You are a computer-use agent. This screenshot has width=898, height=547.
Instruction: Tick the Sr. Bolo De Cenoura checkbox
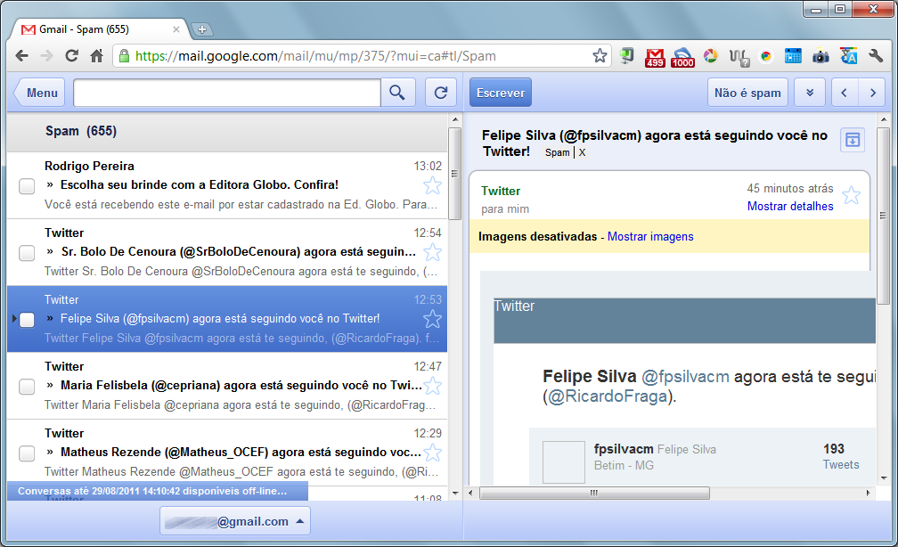point(27,253)
